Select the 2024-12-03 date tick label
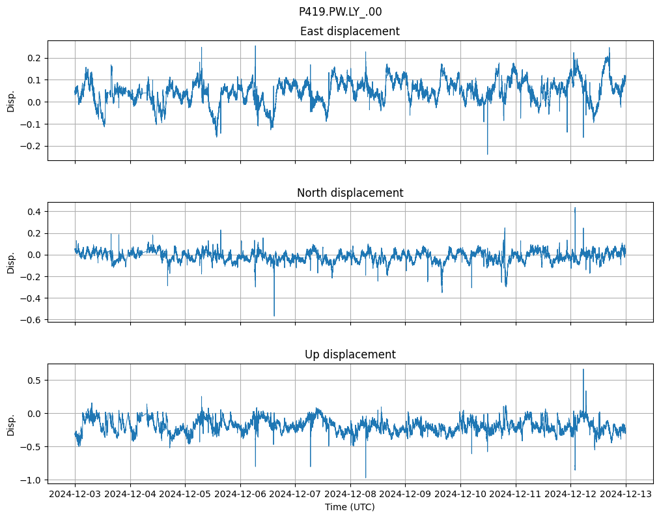This screenshot has height=518, width=659. coord(75,495)
